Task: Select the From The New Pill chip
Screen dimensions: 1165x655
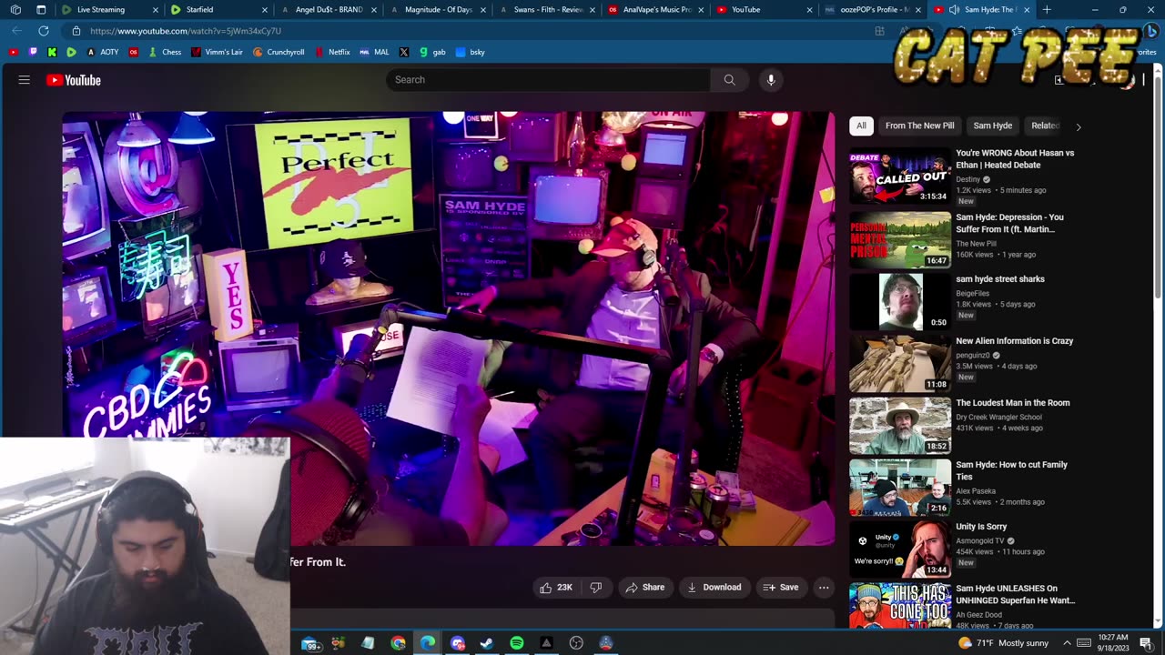Action: pyautogui.click(x=919, y=126)
